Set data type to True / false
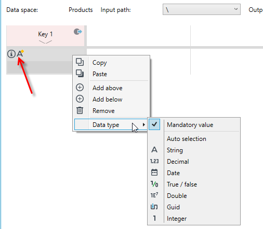This screenshot has width=263, height=229. pyautogui.click(x=194, y=184)
